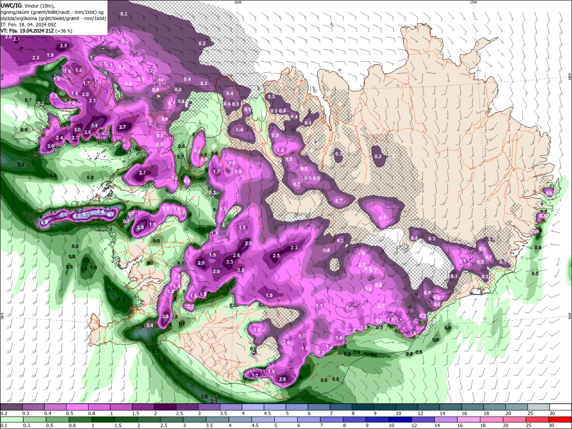Click the 30 label in the upper legend row
The width and height of the screenshot is (572, 429).
tap(552, 413)
